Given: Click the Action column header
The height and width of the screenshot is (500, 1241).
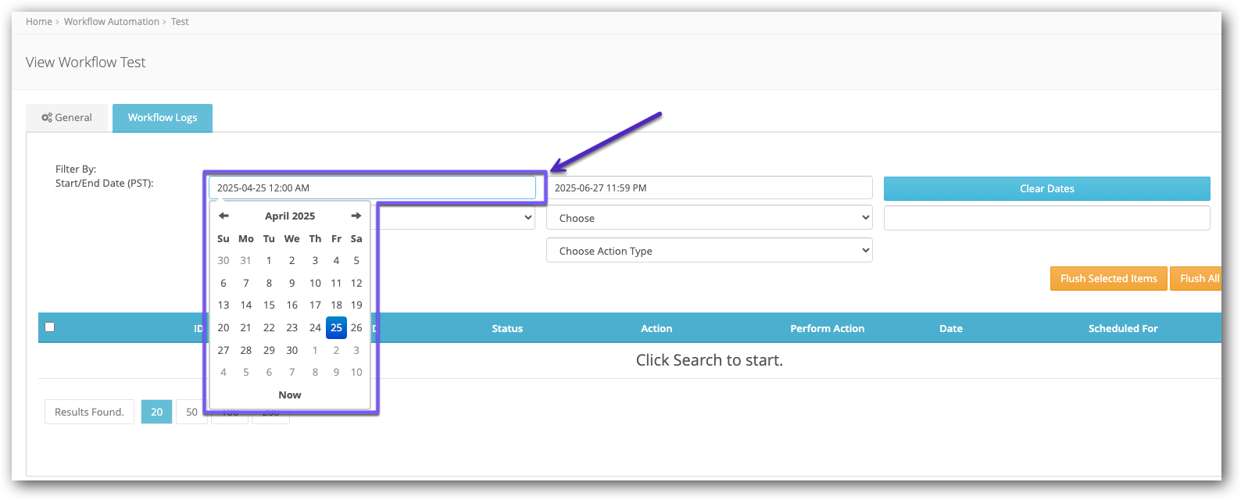Looking at the screenshot, I should pyautogui.click(x=656, y=328).
